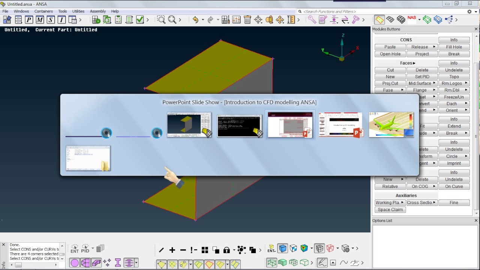The height and width of the screenshot is (270, 480).
Task: Open the Orient button dropdown arrow
Action: click(466, 110)
